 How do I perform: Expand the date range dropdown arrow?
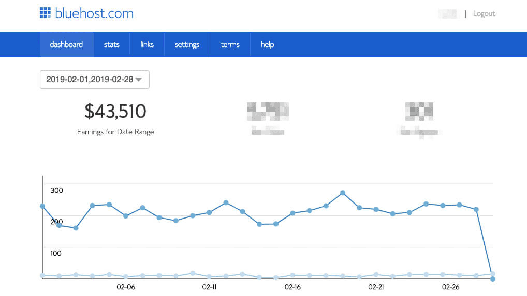tap(139, 80)
